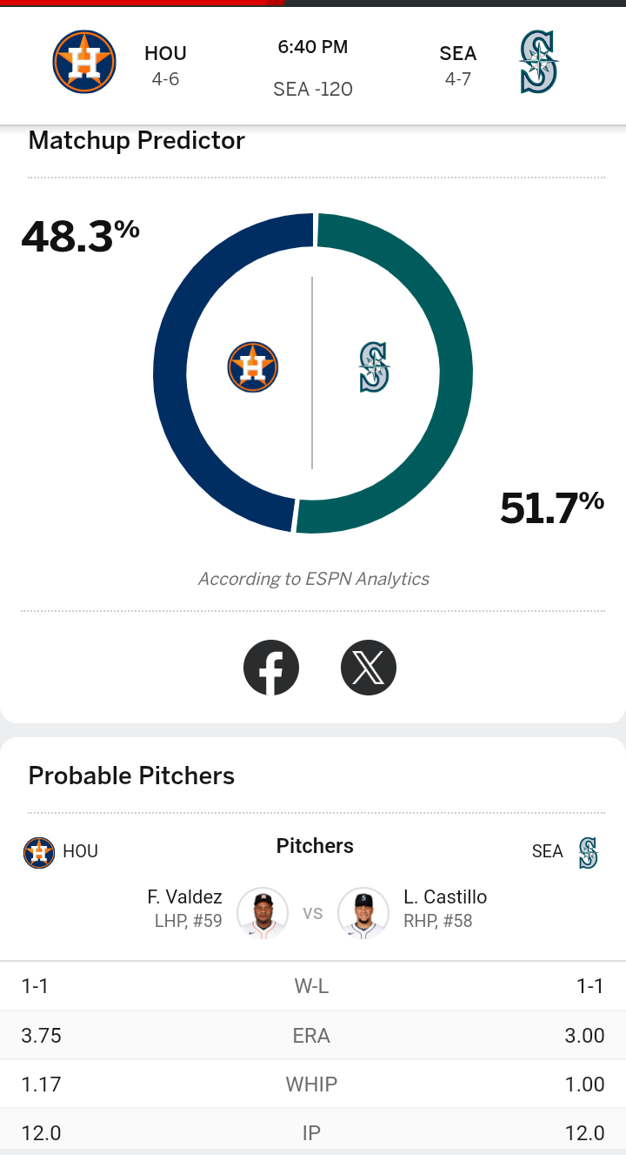Open the L. Castillo player profile link
This screenshot has width=626, height=1155.
point(445,897)
